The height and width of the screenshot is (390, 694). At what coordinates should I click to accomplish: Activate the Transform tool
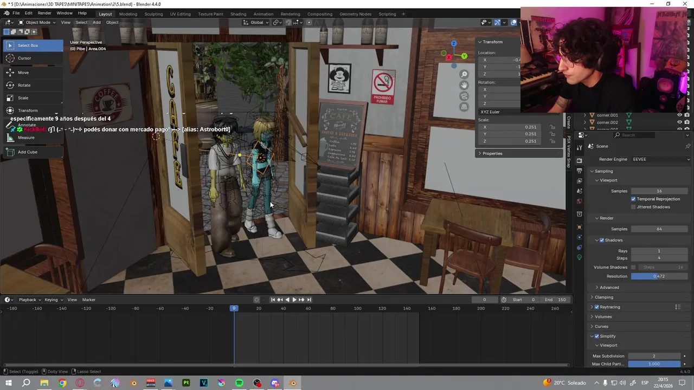coord(33,110)
